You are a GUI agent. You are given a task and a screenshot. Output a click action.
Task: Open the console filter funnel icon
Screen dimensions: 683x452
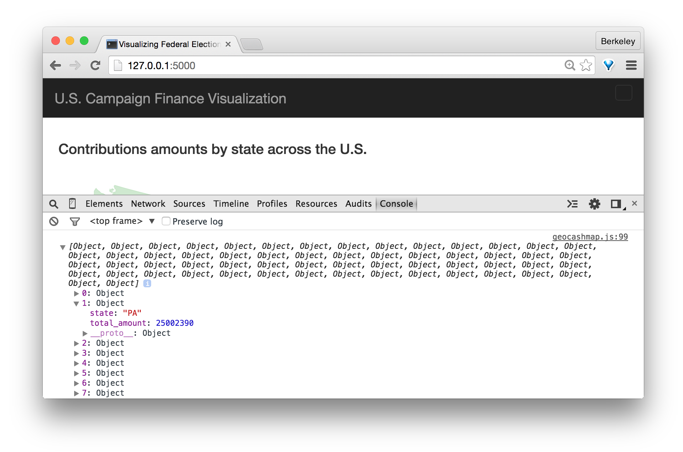coord(75,222)
